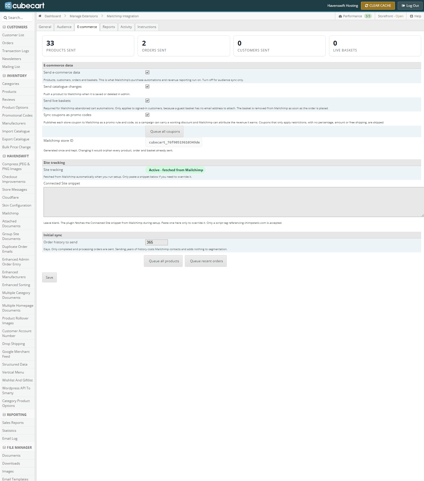Open the Instructions tab
This screenshot has height=481, width=424.
147,27
